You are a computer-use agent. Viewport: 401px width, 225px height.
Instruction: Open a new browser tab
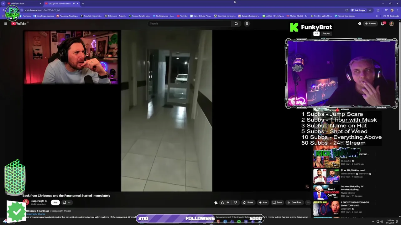click(x=83, y=3)
